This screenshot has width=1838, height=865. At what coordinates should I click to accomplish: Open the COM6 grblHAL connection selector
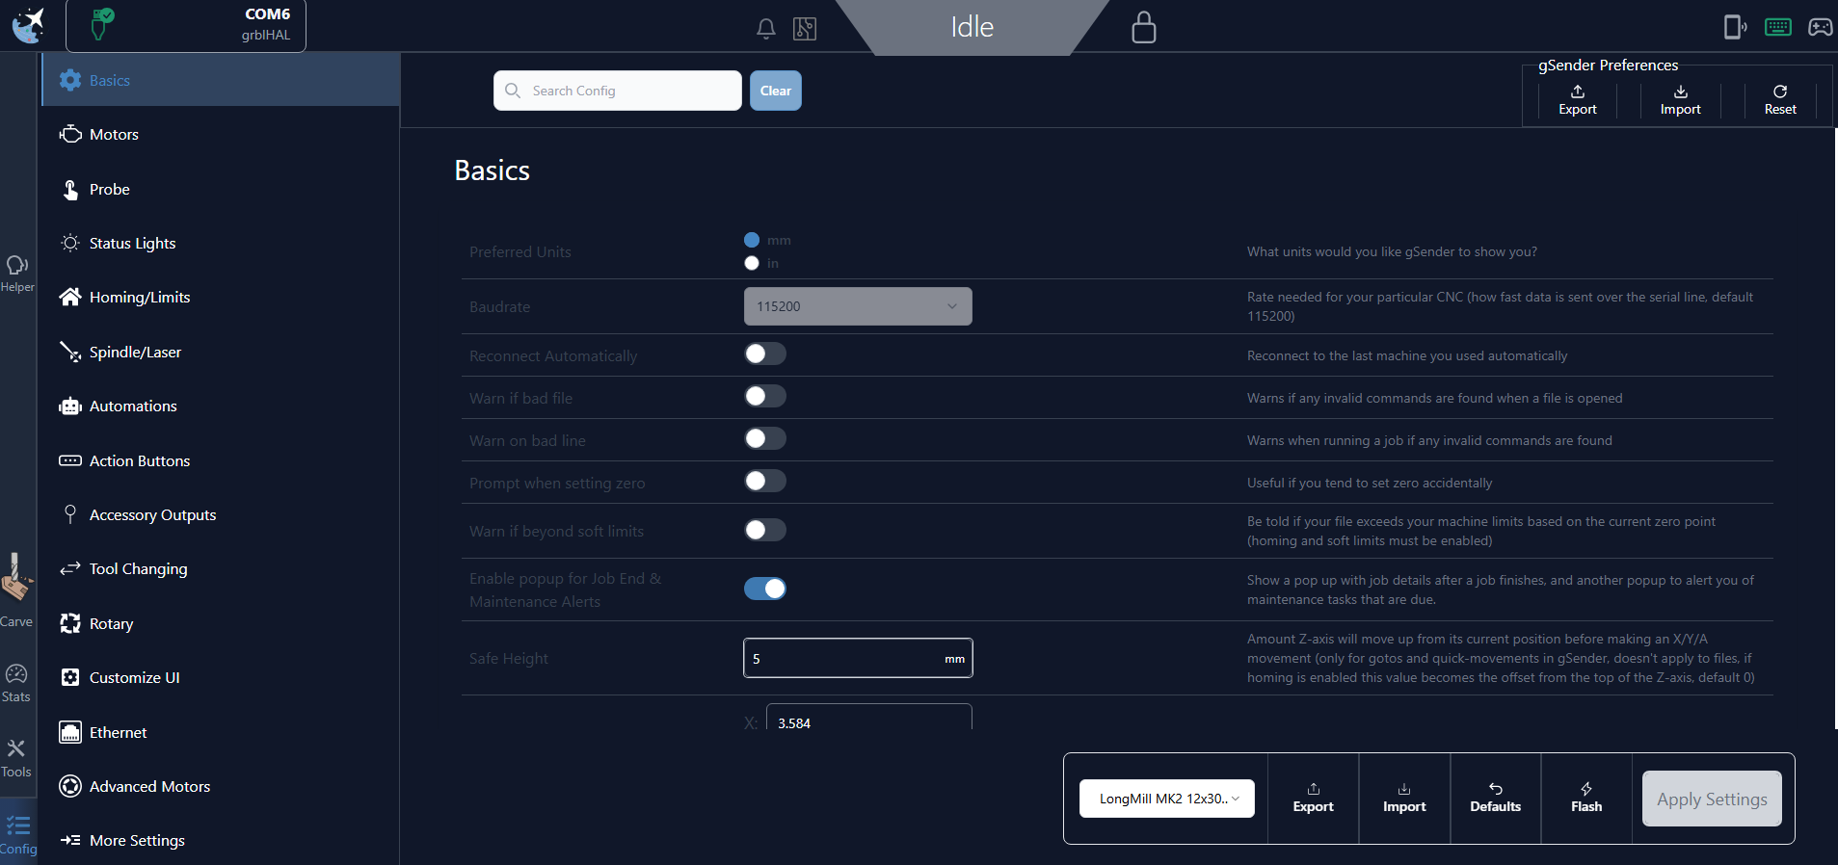186,26
